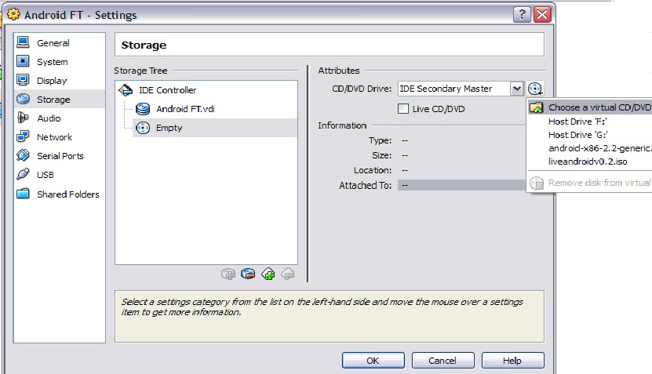Viewport: 652px width, 374px height.
Task: Click the 'Type:' information label
Action: 380,140
